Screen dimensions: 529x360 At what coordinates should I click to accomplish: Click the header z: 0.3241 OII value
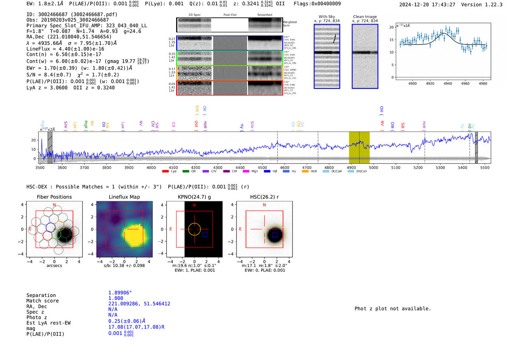(x=259, y=4)
